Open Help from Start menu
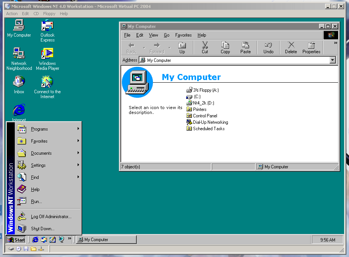 point(48,189)
